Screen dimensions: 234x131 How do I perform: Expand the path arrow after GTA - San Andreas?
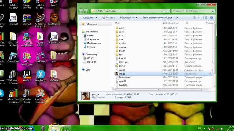[118, 11]
